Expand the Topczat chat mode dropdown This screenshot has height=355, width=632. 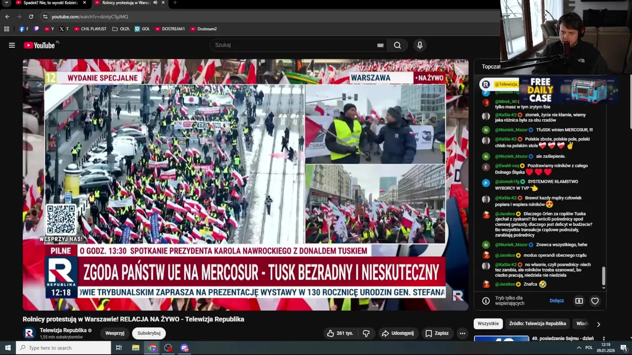tap(491, 67)
